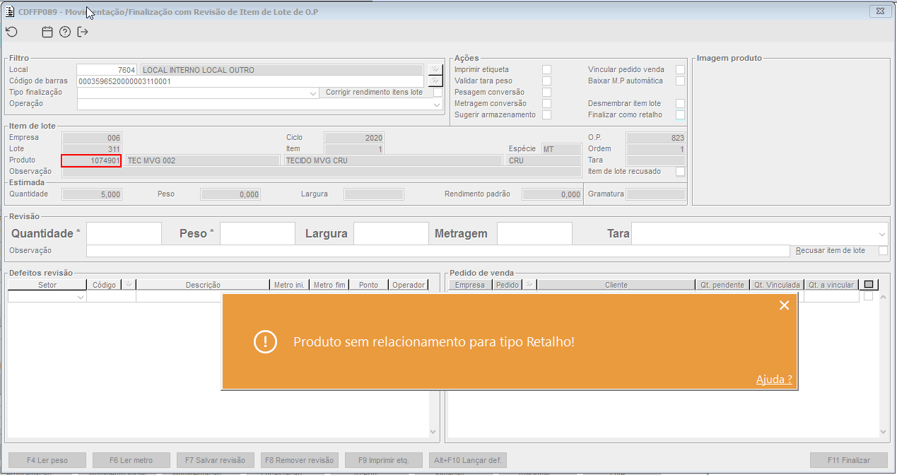Click the F6 Ler metro button
Viewport: 897px width, 475px height.
coord(131,460)
